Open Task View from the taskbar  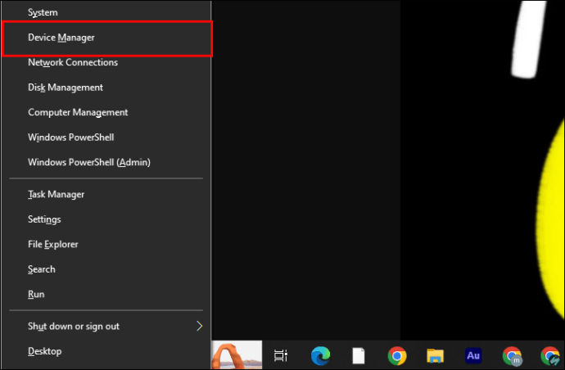[281, 355]
